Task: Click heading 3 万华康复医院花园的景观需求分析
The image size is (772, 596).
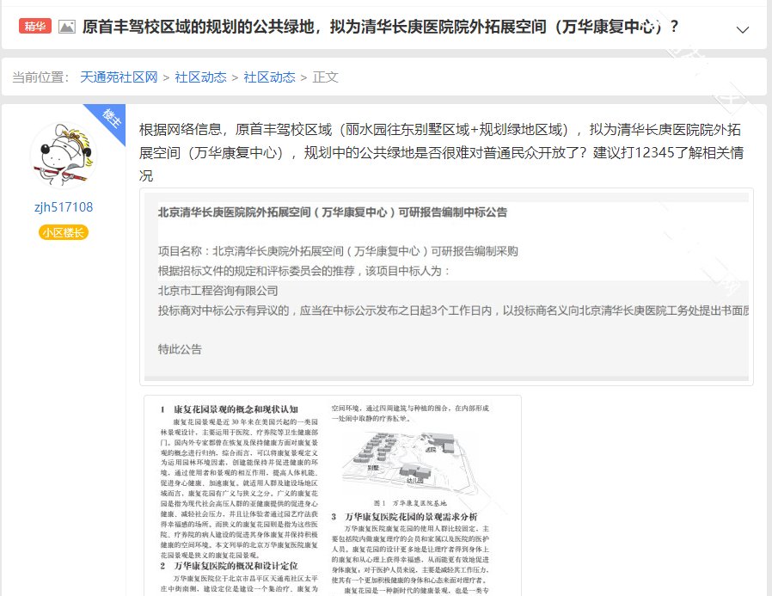Action: click(x=422, y=515)
